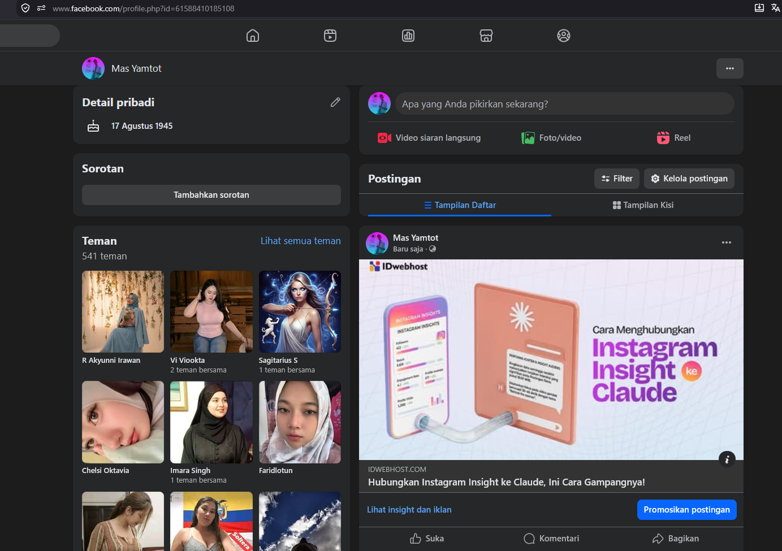Click Bagikan to share the post
Image resolution: width=782 pixels, height=551 pixels.
coord(676,539)
